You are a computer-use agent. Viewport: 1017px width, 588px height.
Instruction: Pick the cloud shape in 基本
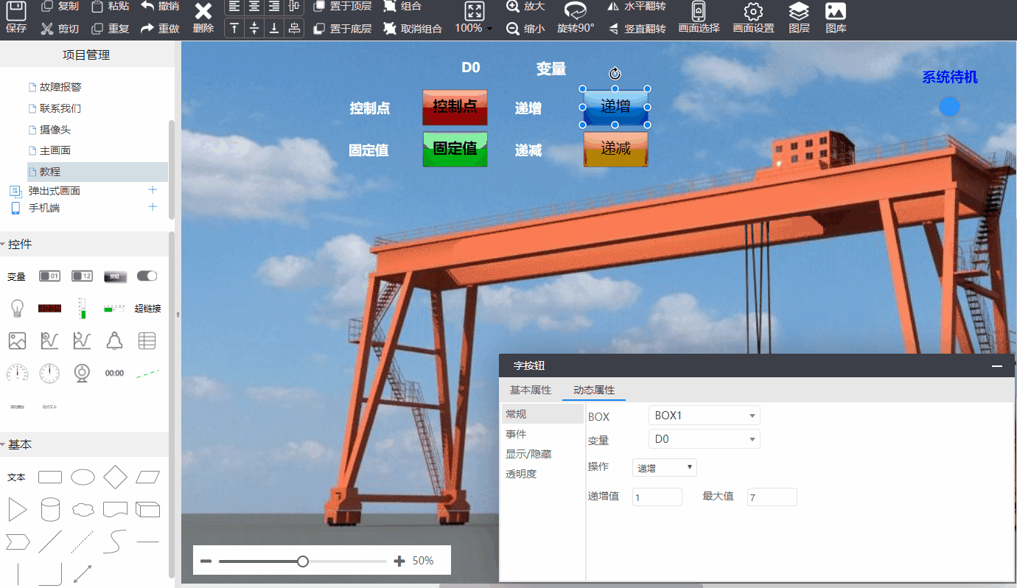[83, 509]
